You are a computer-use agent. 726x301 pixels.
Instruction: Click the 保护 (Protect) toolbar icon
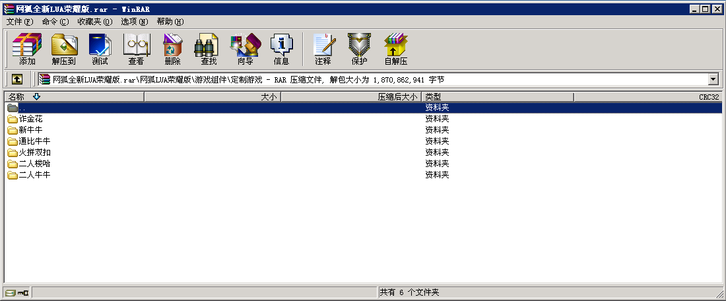point(359,49)
